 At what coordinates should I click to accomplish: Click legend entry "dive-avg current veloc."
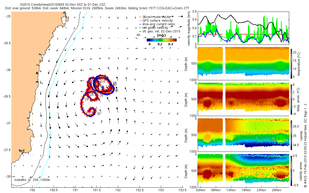159,24
